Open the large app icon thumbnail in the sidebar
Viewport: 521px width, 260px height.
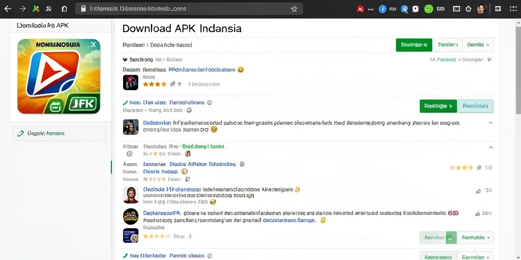click(59, 77)
